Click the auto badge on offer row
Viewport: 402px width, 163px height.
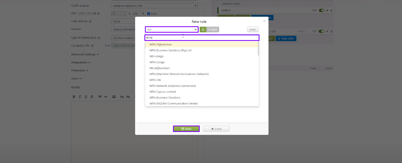(301, 31)
